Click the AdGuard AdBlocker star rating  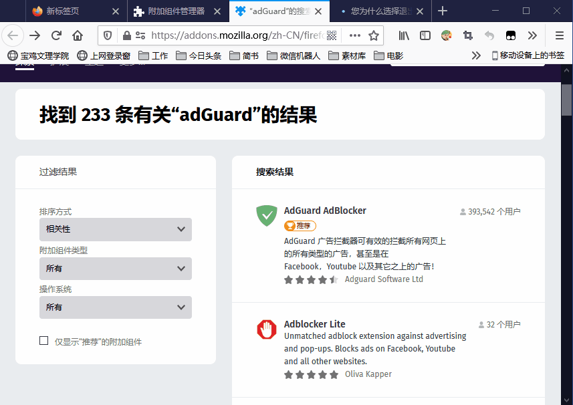click(311, 280)
